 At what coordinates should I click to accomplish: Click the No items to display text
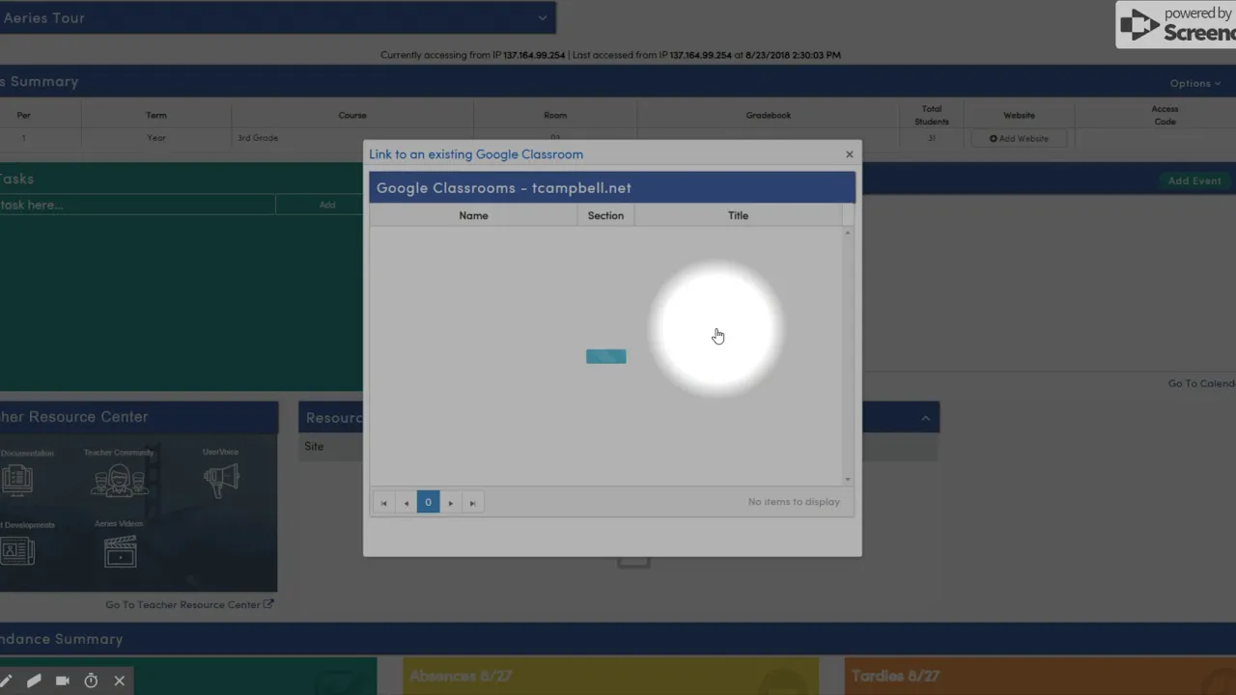(x=794, y=502)
